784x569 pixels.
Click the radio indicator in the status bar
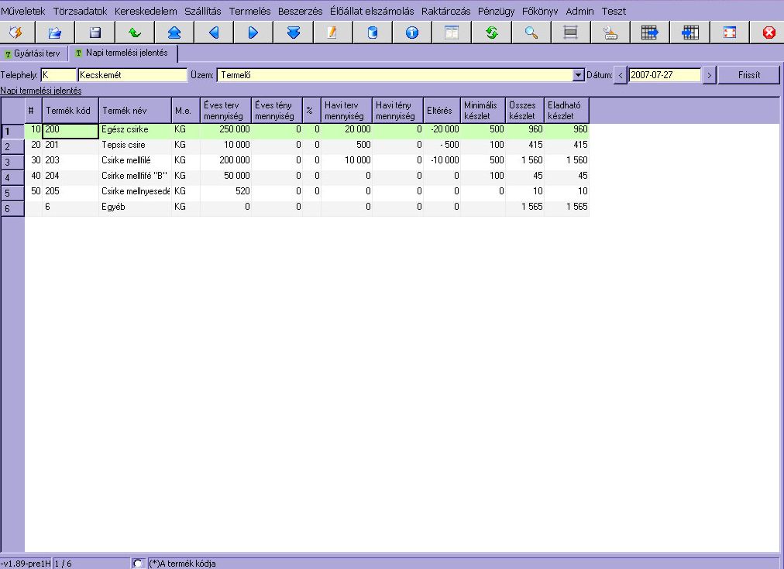coord(139,563)
